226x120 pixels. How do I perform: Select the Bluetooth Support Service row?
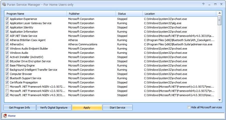(x=111, y=78)
